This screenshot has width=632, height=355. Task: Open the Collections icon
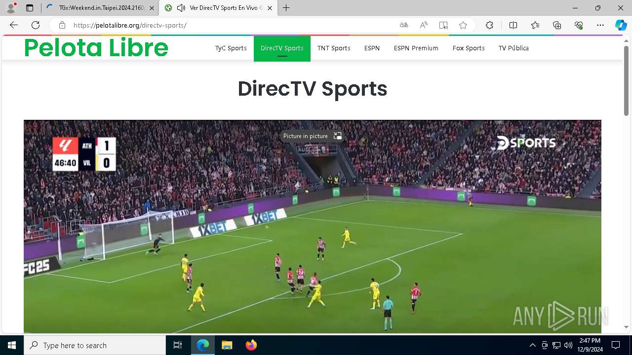click(557, 25)
